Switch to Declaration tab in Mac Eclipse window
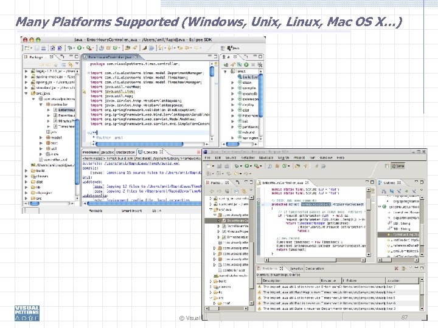438x328 pixels. 126,152
